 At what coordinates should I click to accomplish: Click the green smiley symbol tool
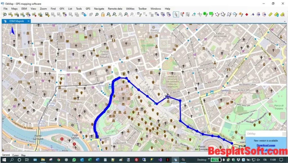point(205,14)
